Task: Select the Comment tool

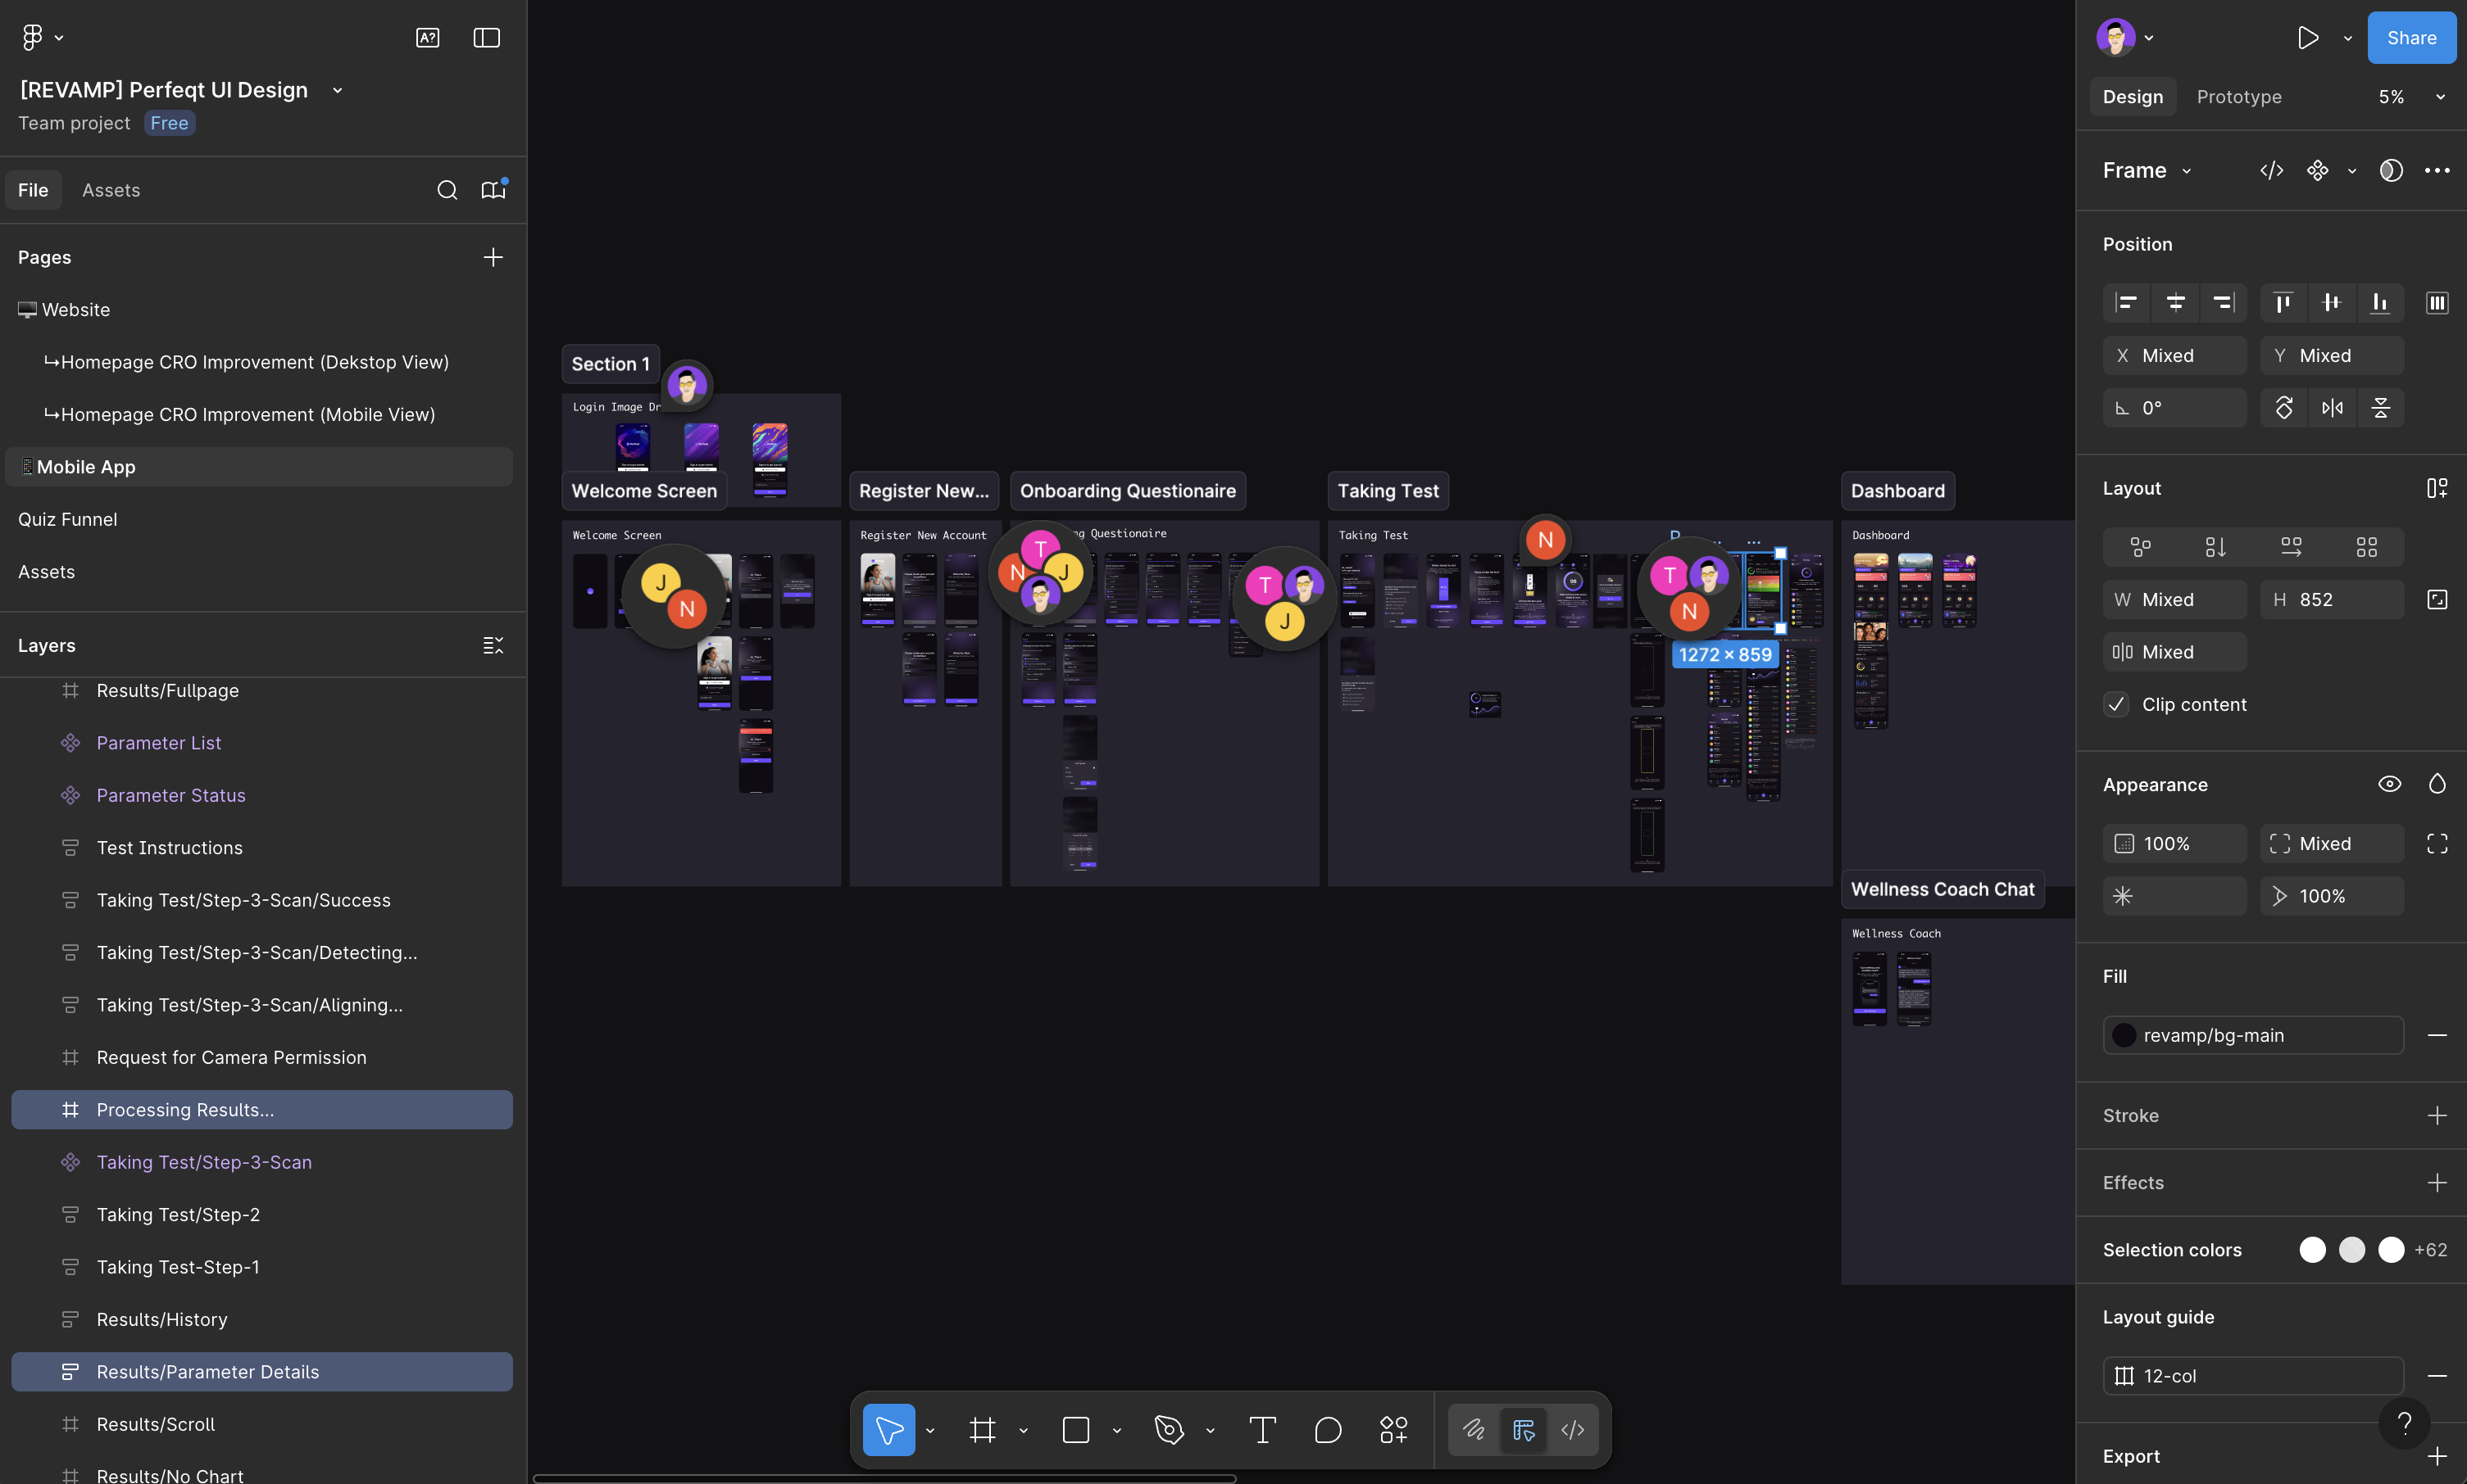Action: (1327, 1430)
